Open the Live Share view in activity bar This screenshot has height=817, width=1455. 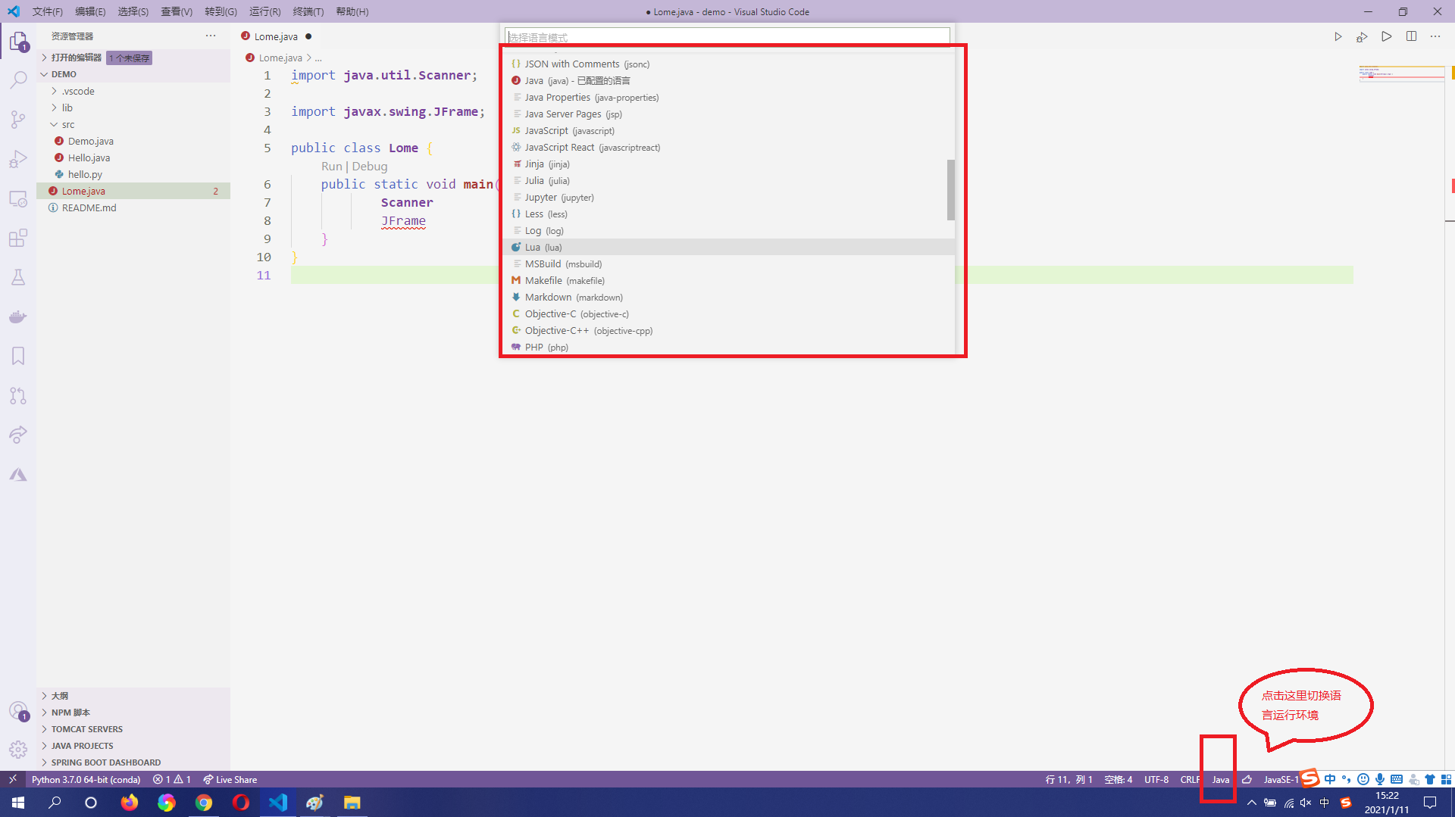pyautogui.click(x=18, y=435)
